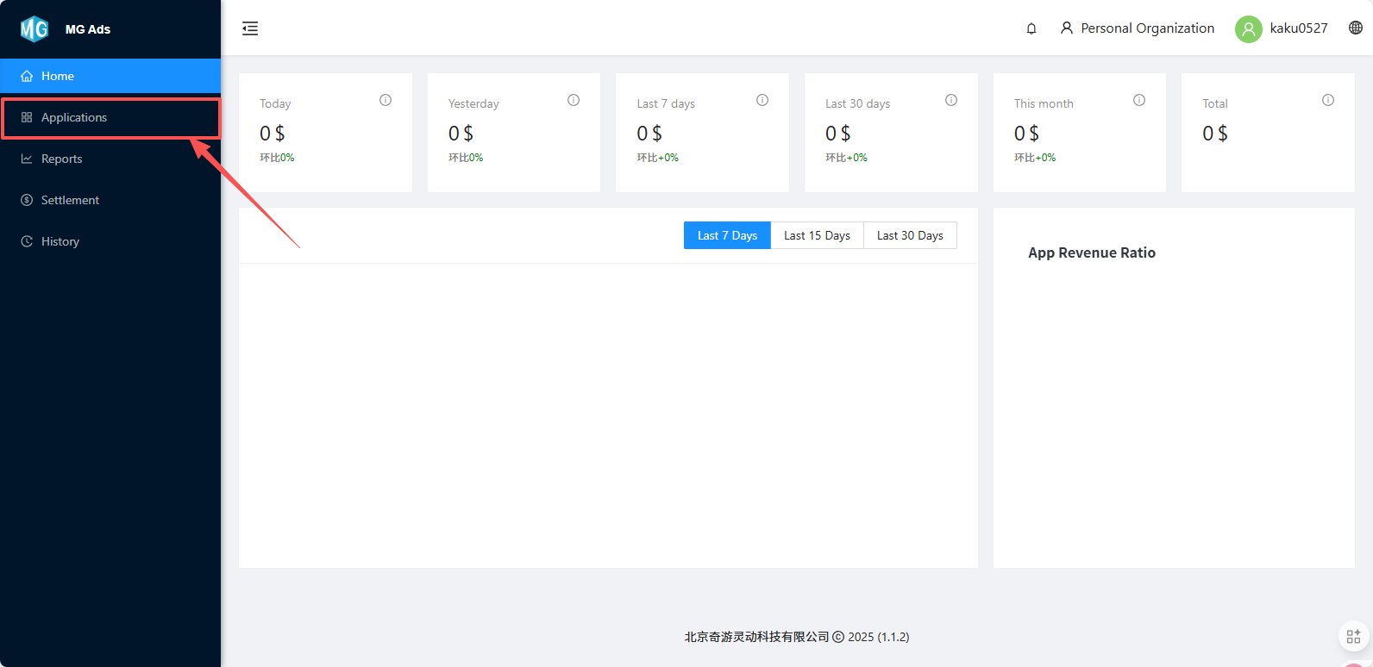Select the Last 7 Days range option
The height and width of the screenshot is (667, 1373).
[727, 235]
